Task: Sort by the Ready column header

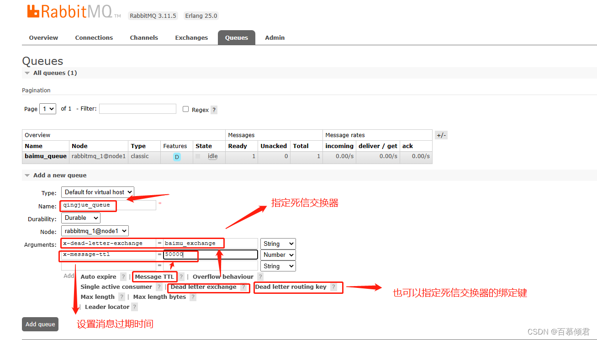Action: (238, 146)
